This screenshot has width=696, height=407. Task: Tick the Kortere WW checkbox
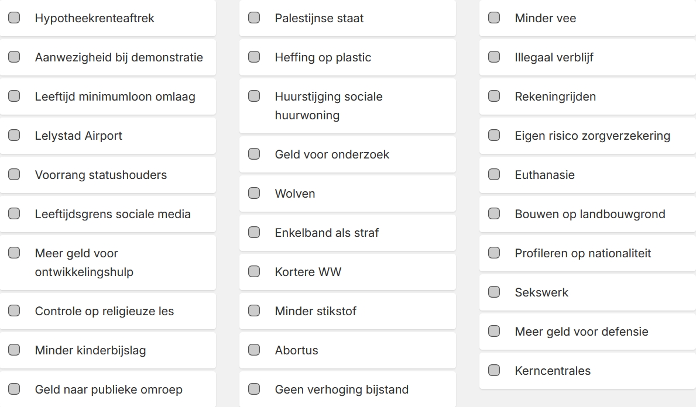click(x=254, y=272)
